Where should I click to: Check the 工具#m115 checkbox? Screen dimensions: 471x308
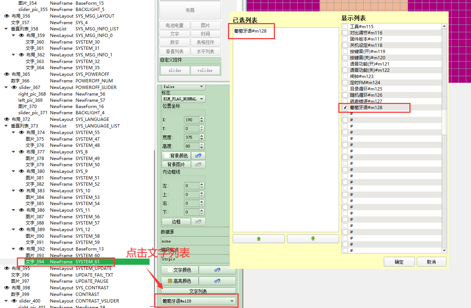[345, 26]
